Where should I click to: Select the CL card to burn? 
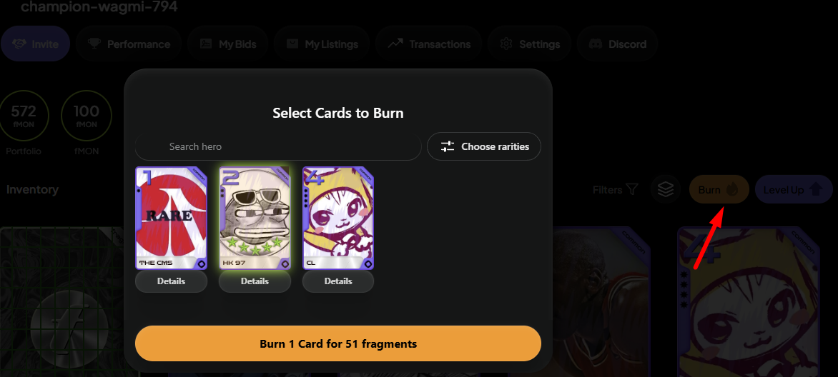point(337,218)
